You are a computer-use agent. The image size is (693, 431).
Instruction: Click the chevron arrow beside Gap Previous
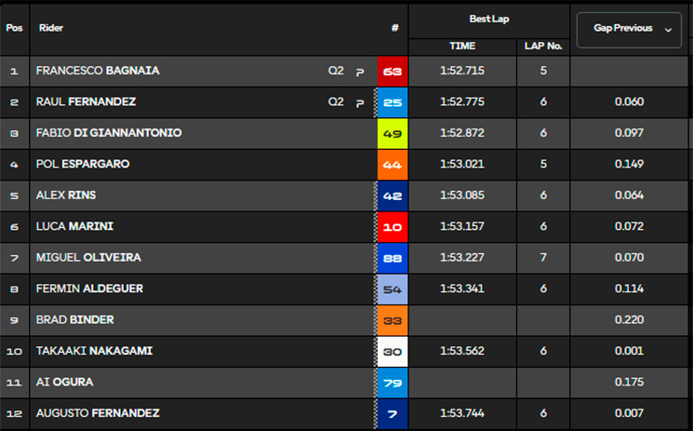pos(668,30)
